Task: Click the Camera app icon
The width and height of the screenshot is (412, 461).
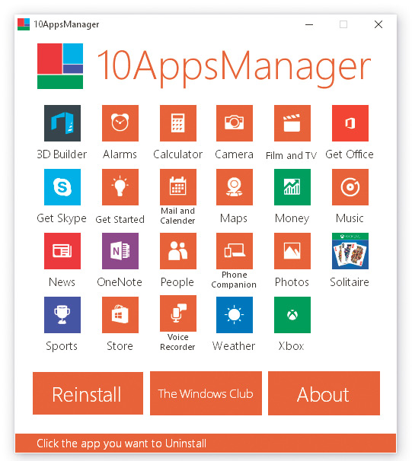Action: [235, 123]
